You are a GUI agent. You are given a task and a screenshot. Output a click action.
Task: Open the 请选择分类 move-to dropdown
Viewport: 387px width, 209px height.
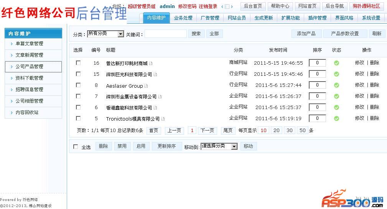[x=219, y=146]
